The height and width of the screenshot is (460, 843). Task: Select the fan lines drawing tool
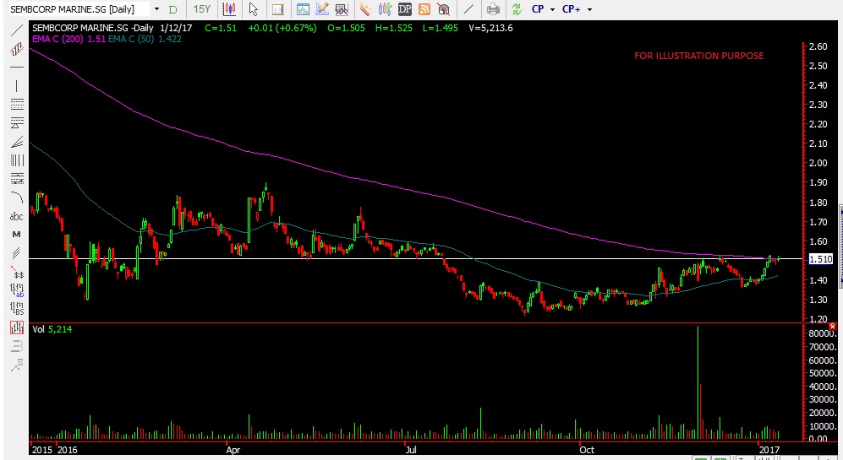[x=17, y=142]
